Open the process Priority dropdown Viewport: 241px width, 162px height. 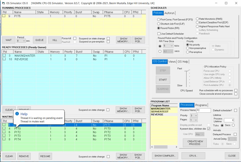(196, 116)
